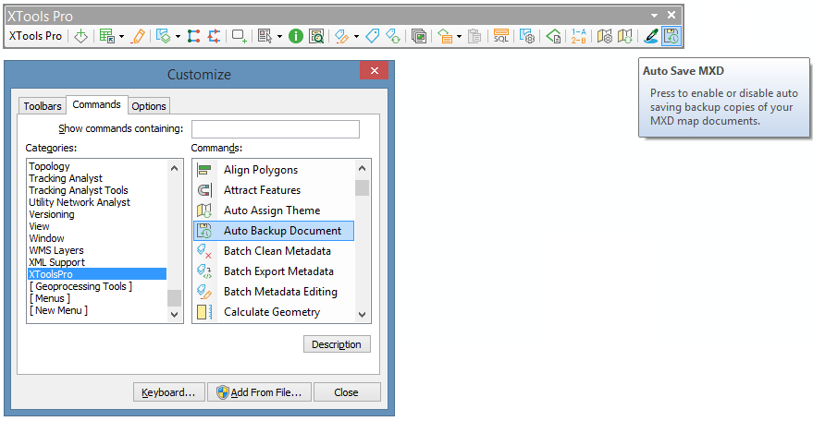Click the map with green refresh icon
This screenshot has width=813, height=421.
tap(625, 36)
